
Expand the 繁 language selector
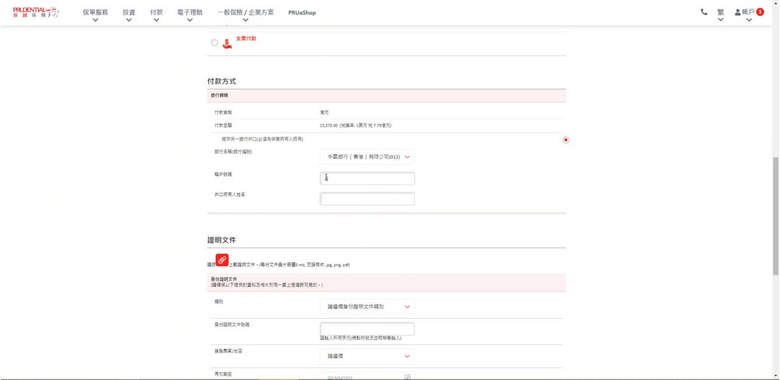click(720, 14)
